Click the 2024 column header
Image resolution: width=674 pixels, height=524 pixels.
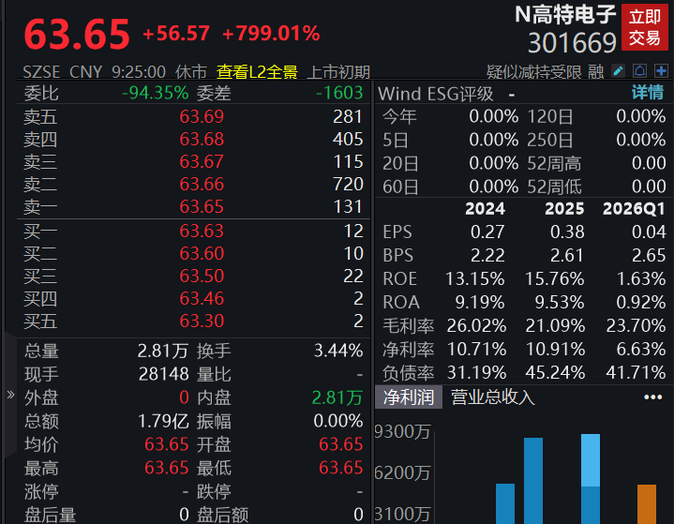[x=486, y=209]
